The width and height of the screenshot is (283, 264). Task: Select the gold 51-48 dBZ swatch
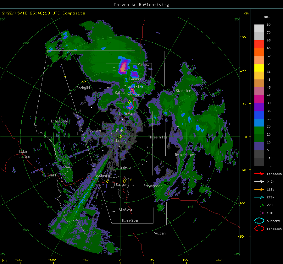pos(259,76)
